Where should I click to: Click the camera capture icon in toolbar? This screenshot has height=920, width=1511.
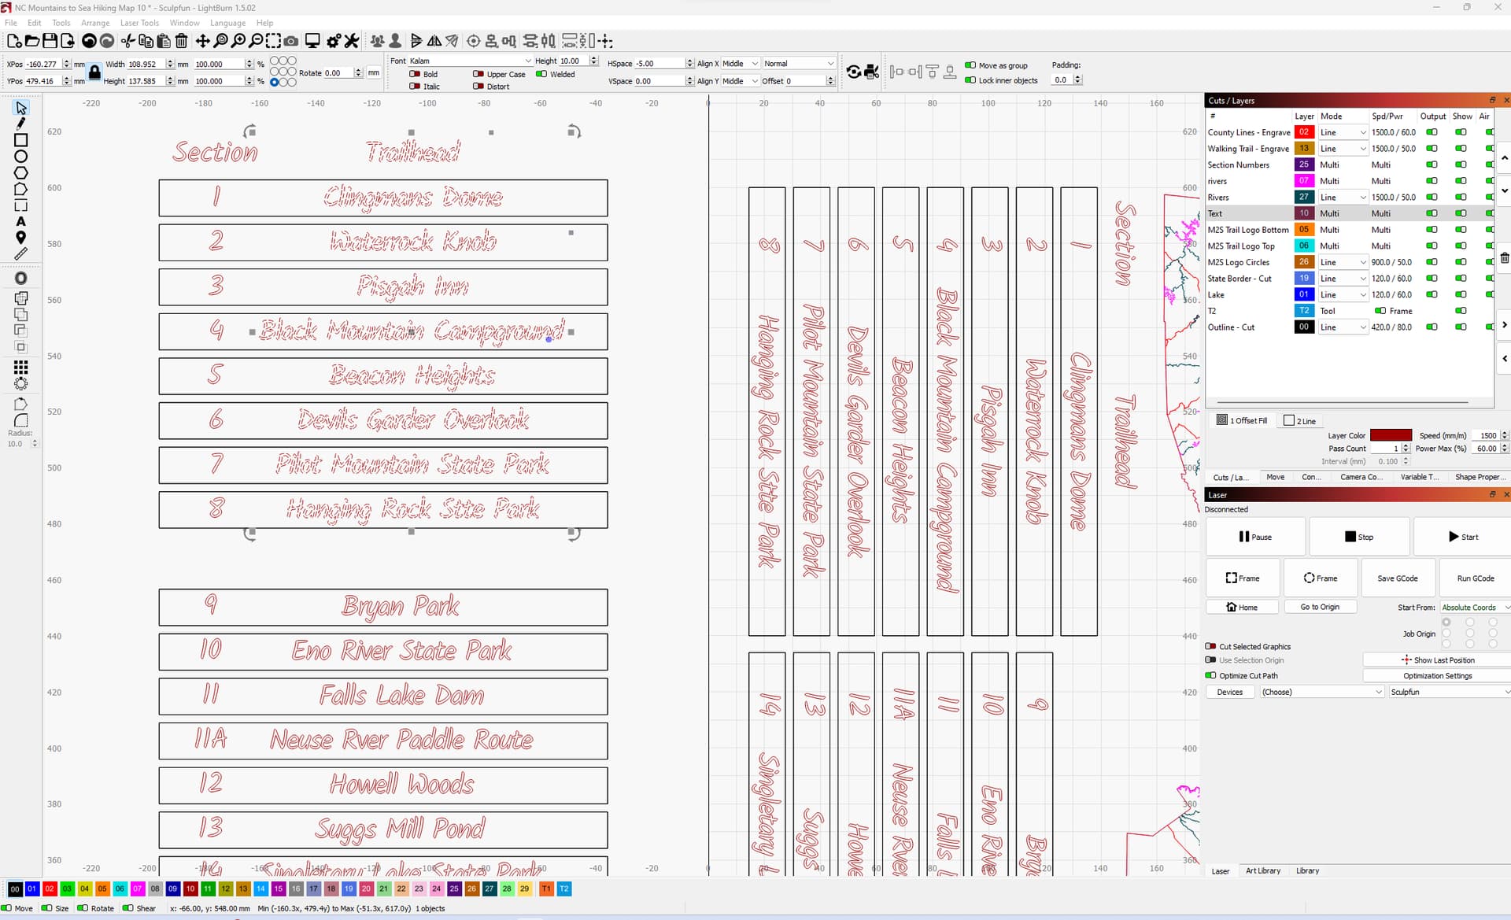(x=290, y=41)
